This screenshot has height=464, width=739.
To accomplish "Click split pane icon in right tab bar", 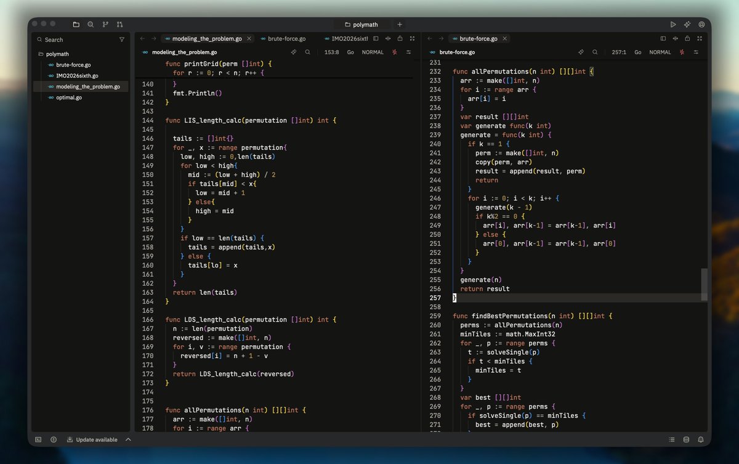I will (x=663, y=38).
